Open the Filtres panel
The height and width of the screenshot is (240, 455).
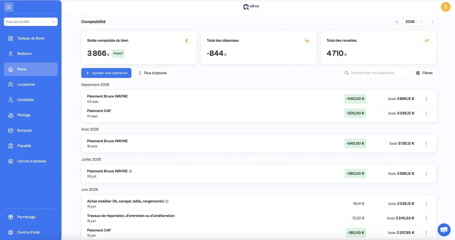424,73
